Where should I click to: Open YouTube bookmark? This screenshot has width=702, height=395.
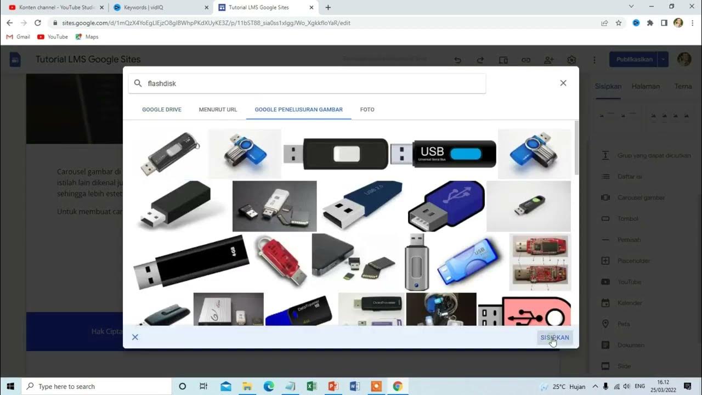[x=53, y=37]
